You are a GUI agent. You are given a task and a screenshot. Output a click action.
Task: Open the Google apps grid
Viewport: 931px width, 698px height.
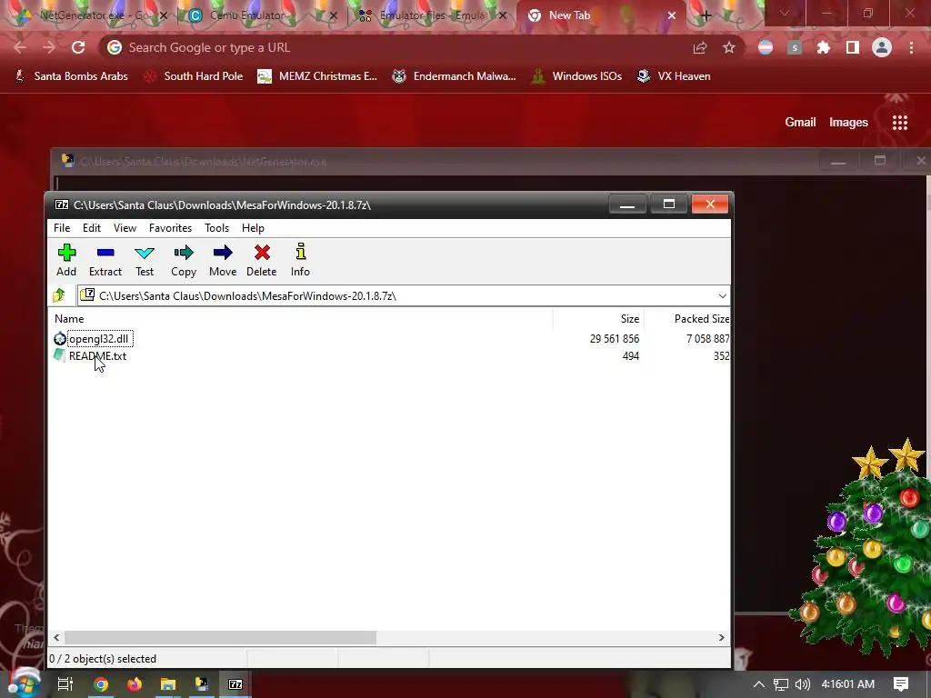point(900,123)
